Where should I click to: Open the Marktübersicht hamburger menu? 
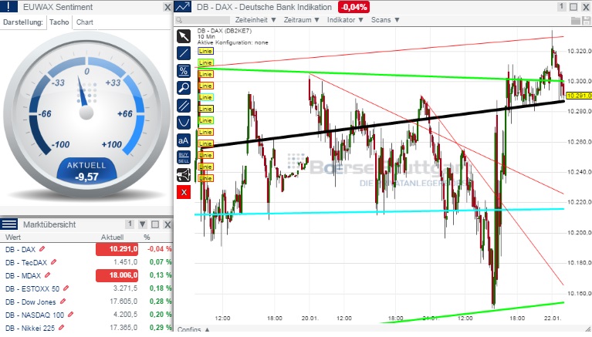pos(8,224)
